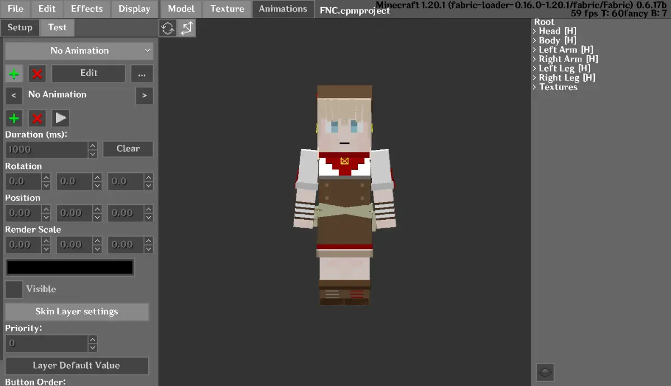The width and height of the screenshot is (671, 386).
Task: Go to next frame with right arrow
Action: pos(144,95)
